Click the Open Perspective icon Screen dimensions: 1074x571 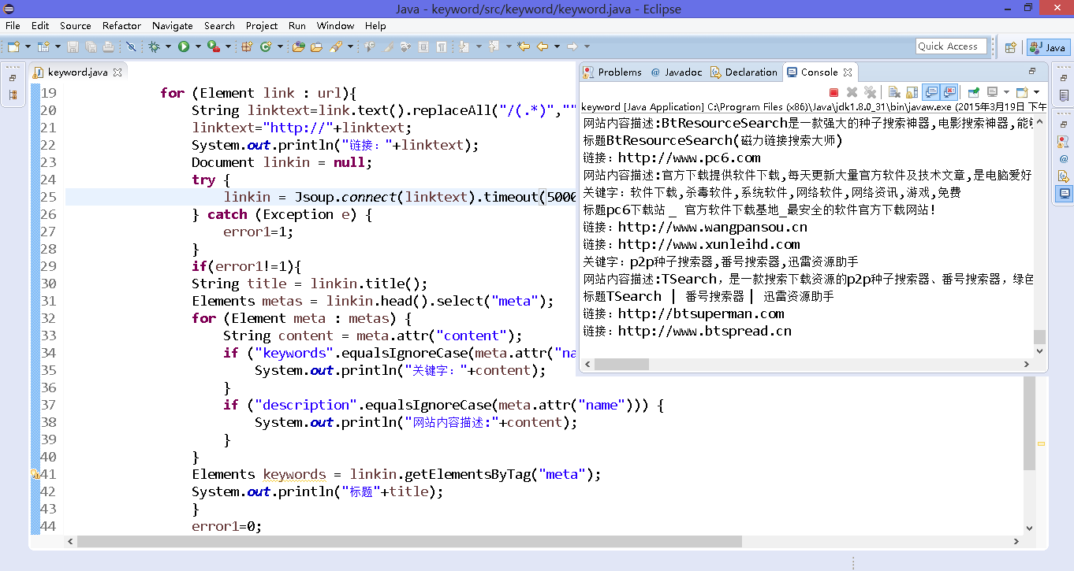[1010, 47]
